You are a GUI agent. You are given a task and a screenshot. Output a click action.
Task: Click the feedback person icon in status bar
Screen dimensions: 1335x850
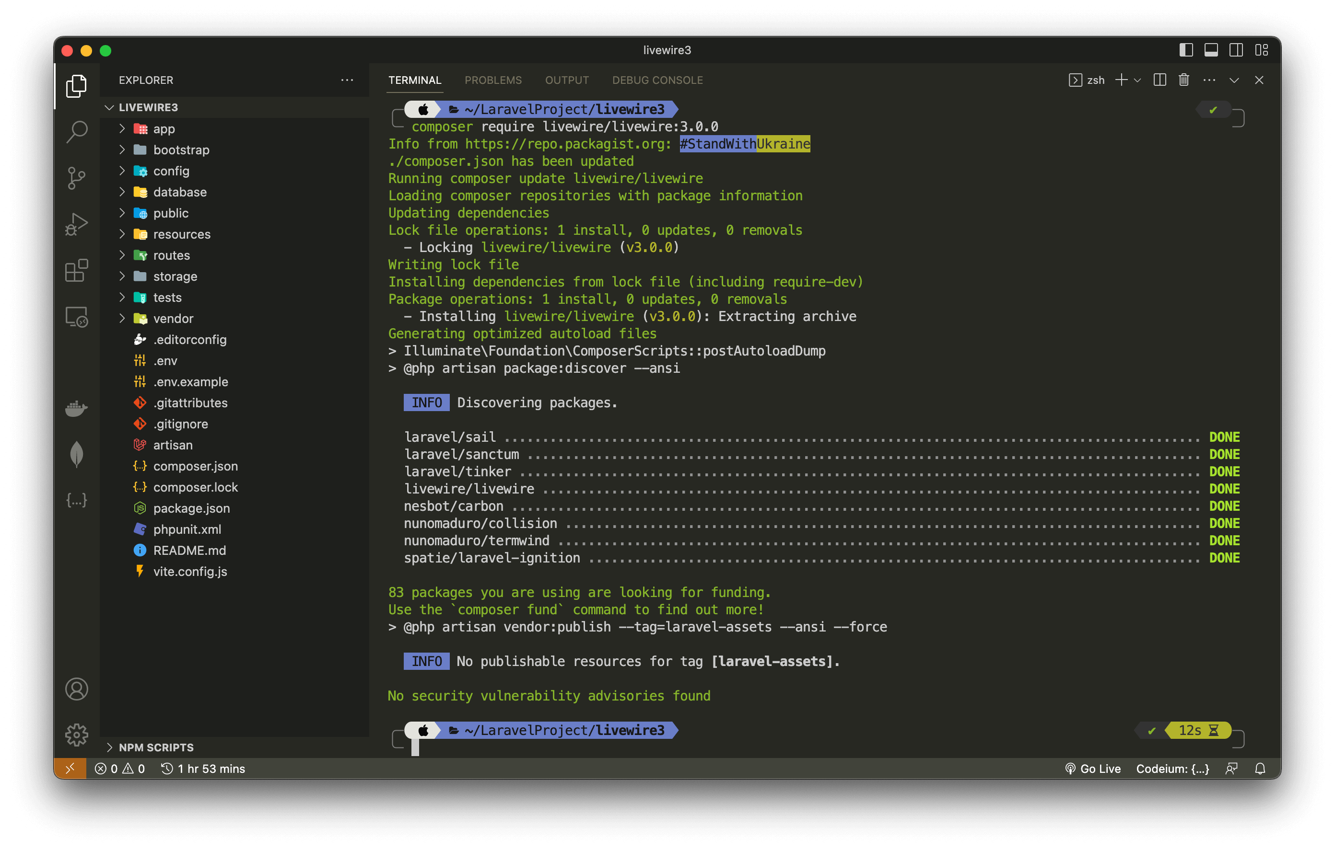(1231, 769)
